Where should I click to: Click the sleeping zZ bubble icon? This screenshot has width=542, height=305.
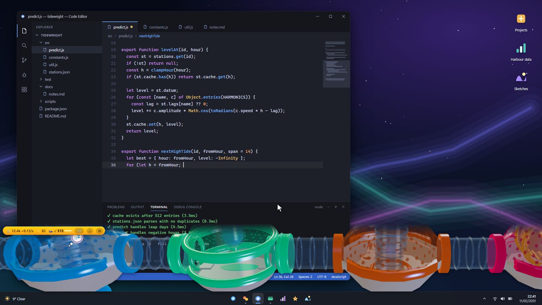tap(77, 238)
